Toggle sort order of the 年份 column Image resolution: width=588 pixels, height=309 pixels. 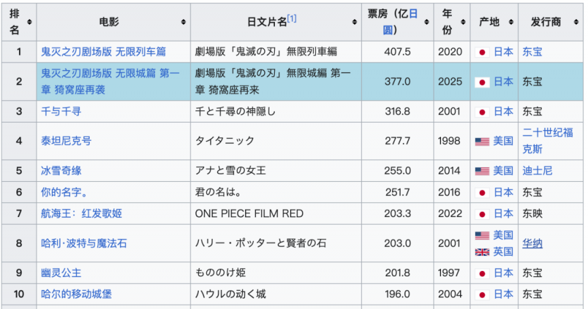tap(463, 22)
